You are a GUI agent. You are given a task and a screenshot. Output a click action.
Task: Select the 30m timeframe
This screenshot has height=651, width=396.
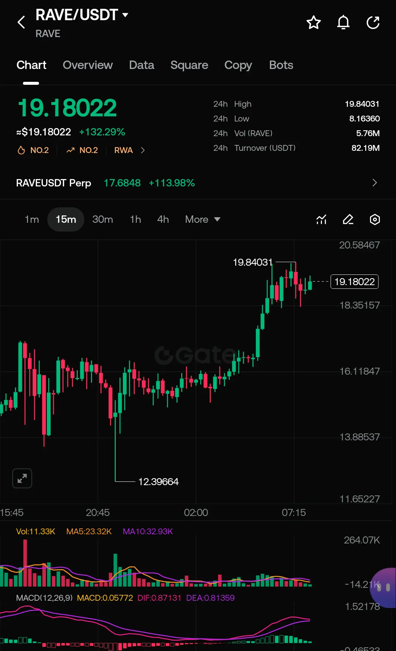103,219
